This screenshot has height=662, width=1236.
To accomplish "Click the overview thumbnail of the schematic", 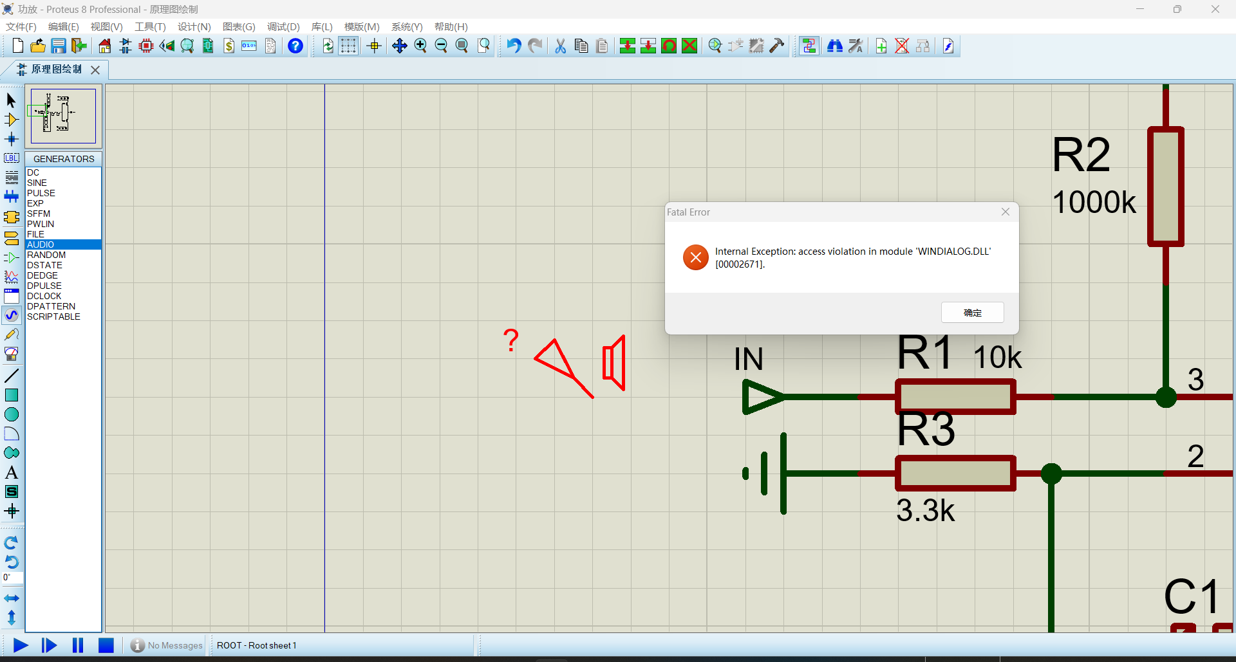I will pyautogui.click(x=63, y=116).
